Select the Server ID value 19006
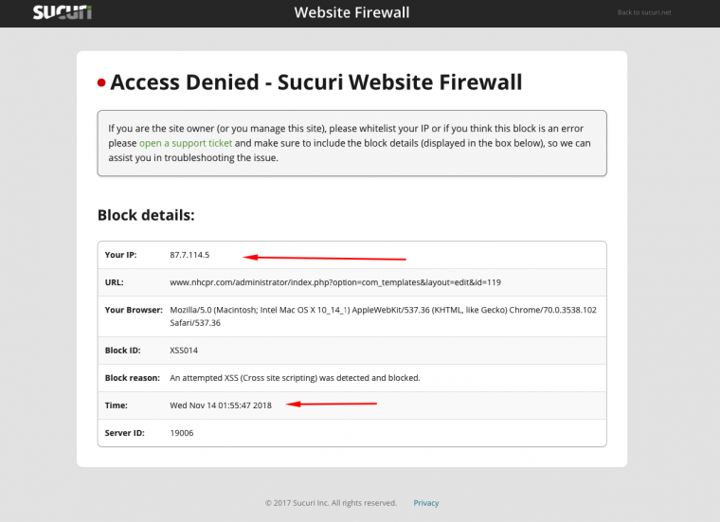720x522 pixels. (180, 432)
